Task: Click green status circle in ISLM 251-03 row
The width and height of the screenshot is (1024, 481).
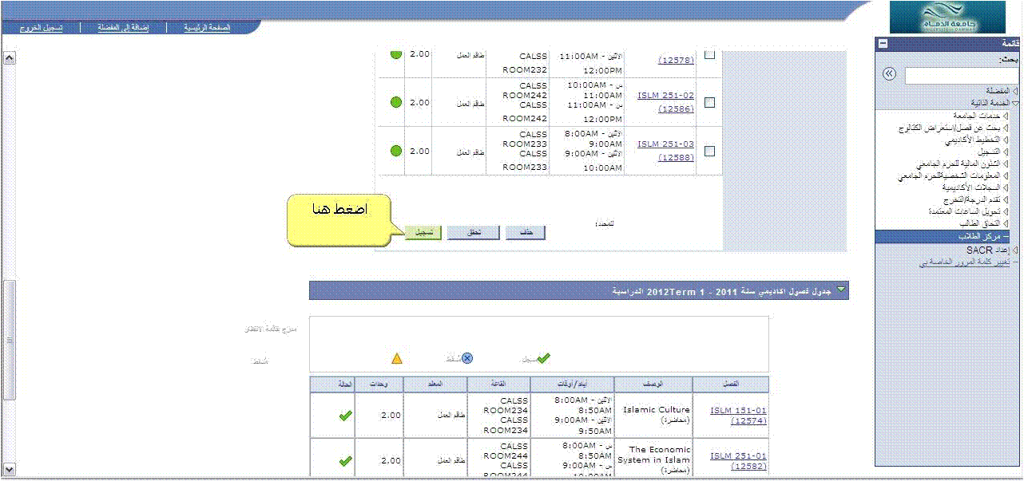Action: click(x=395, y=150)
